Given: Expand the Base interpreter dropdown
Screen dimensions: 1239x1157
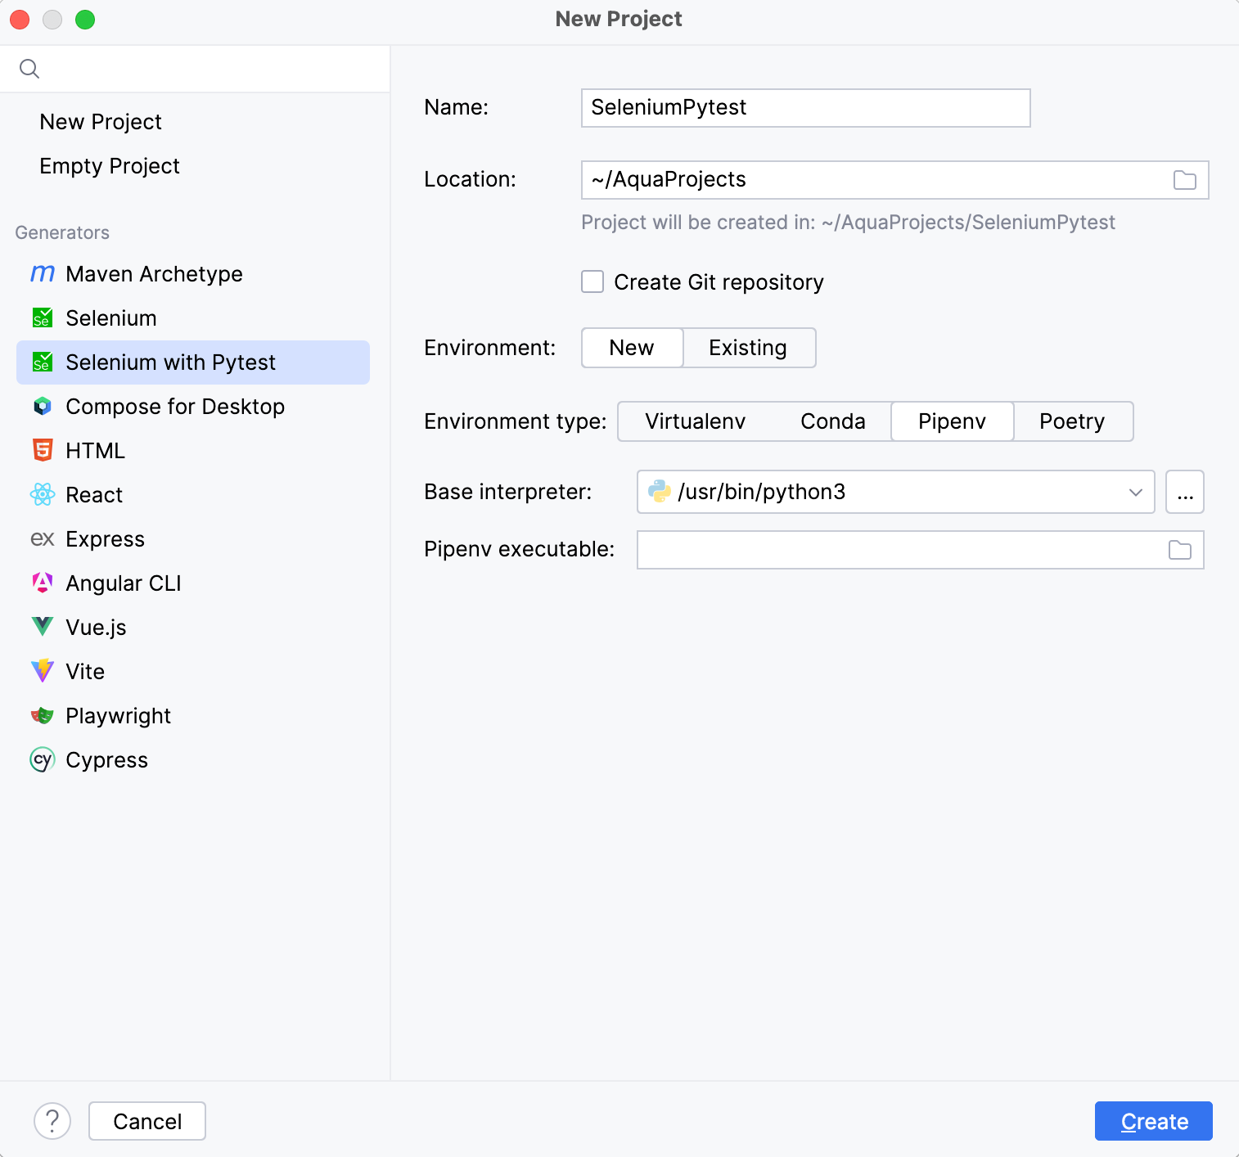Looking at the screenshot, I should 1135,492.
